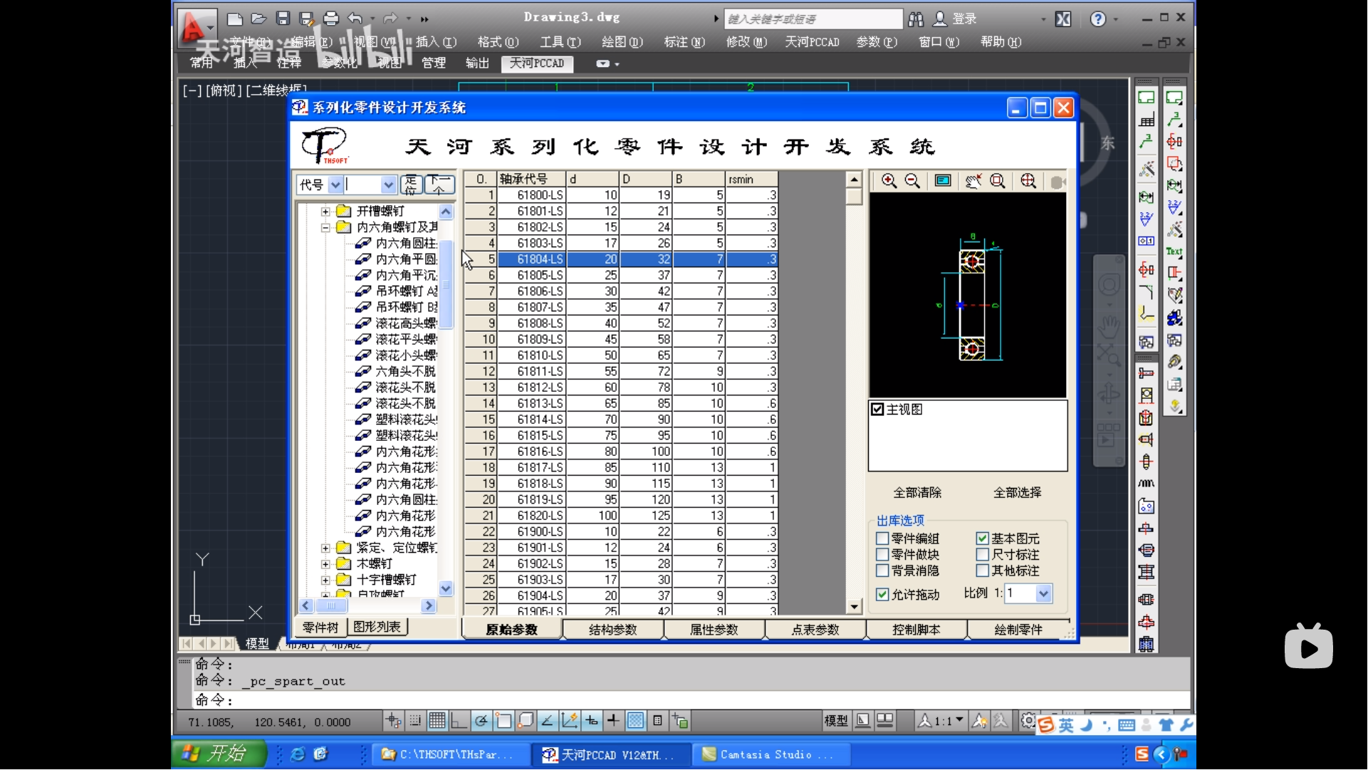Switch to the 结构参数 tab

(612, 630)
